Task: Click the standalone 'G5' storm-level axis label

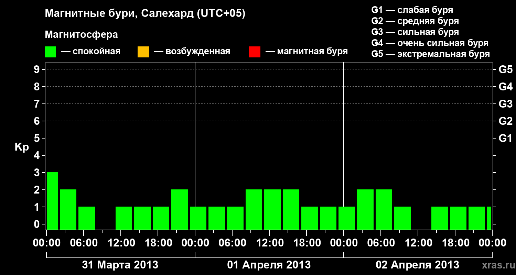Action: [x=505, y=69]
